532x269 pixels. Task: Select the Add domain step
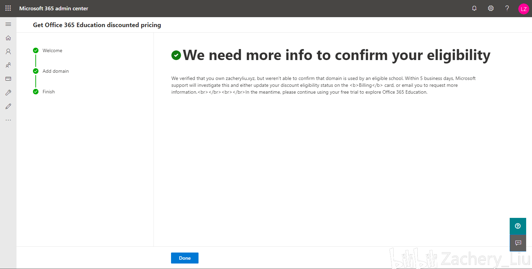56,71
